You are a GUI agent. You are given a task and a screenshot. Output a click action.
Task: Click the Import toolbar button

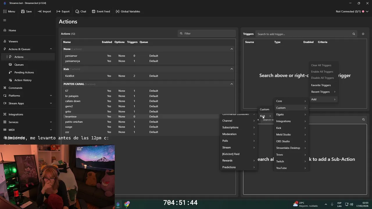tap(44, 11)
